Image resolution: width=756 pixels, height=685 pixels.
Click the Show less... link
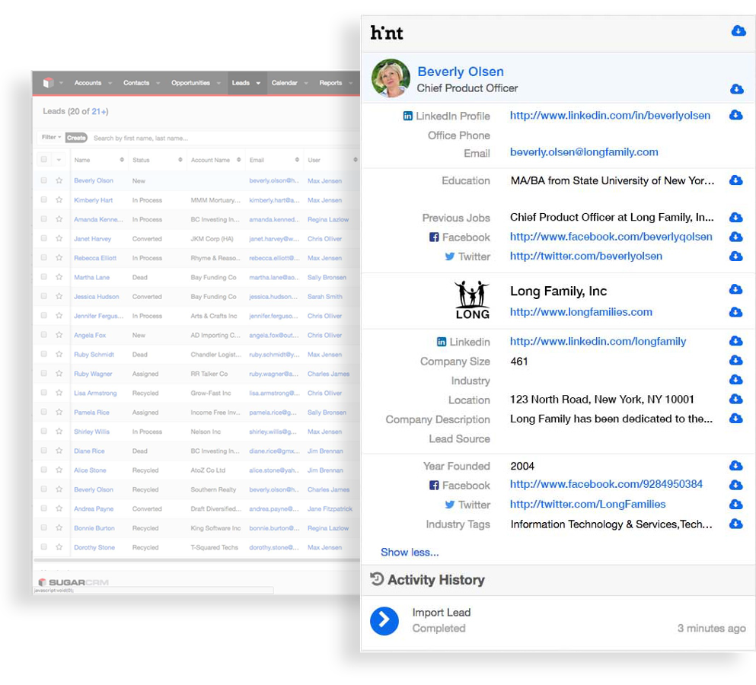coord(410,552)
